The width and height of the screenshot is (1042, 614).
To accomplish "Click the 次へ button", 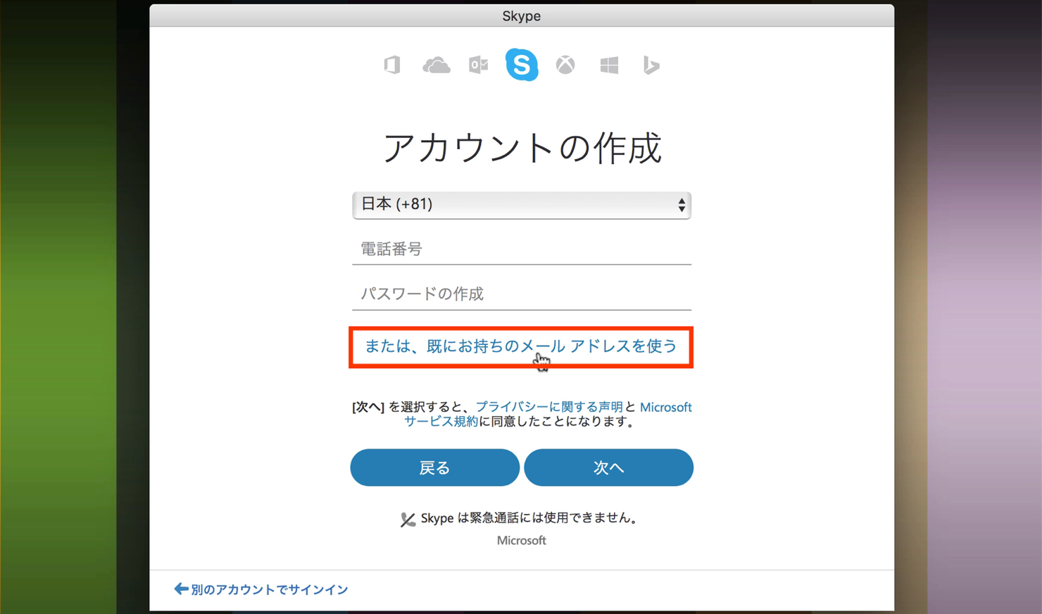I will click(x=608, y=468).
